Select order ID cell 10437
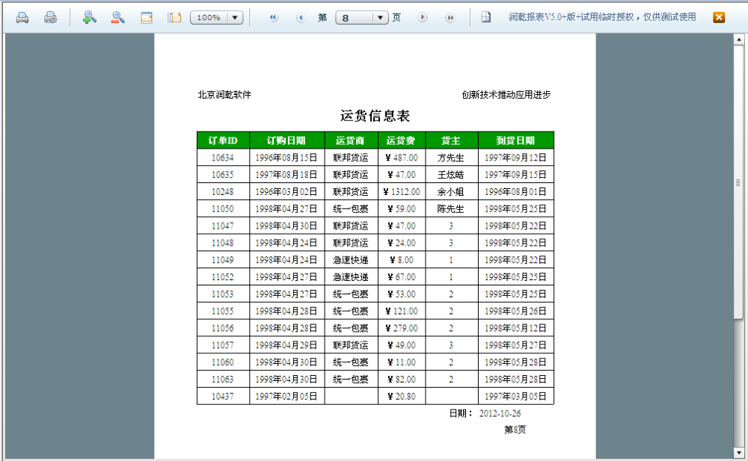Screen dimensions: 748x461 point(223,396)
